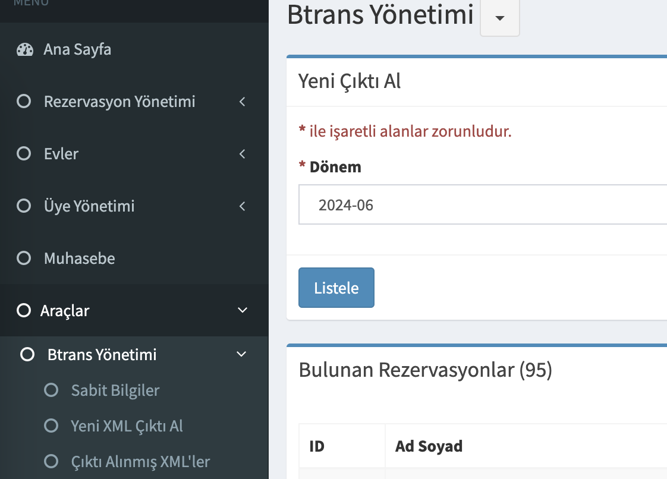
Task: Open the Ana Sayfa menu item
Action: (x=77, y=49)
